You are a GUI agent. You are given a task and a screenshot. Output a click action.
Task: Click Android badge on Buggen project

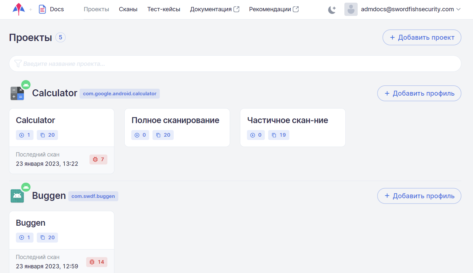point(26,187)
